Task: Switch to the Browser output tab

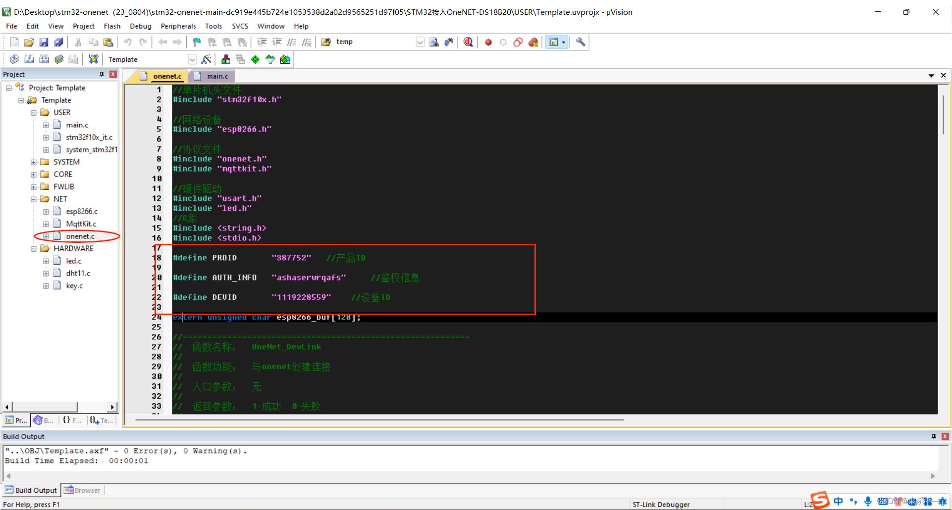Action: 82,490
